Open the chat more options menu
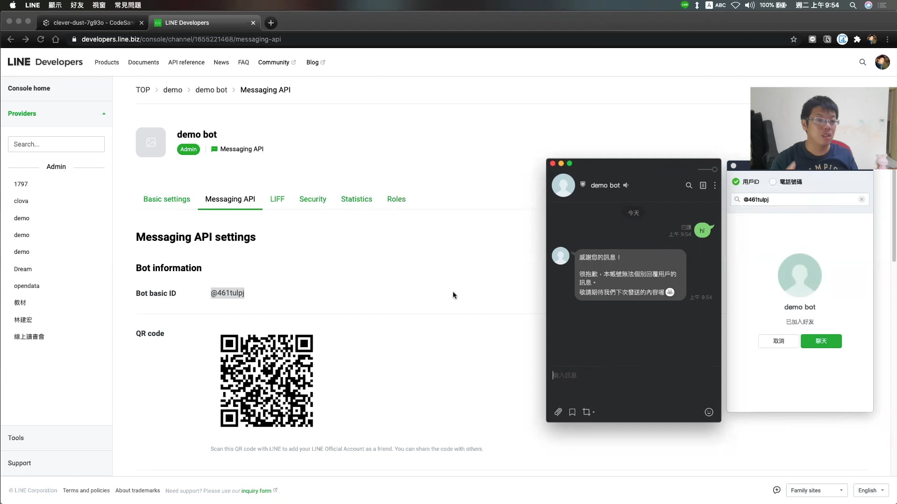Image resolution: width=897 pixels, height=504 pixels. [715, 185]
